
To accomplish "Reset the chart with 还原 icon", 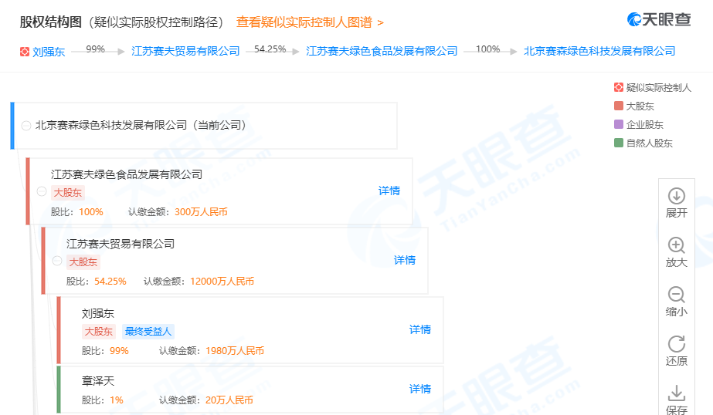I will [676, 345].
